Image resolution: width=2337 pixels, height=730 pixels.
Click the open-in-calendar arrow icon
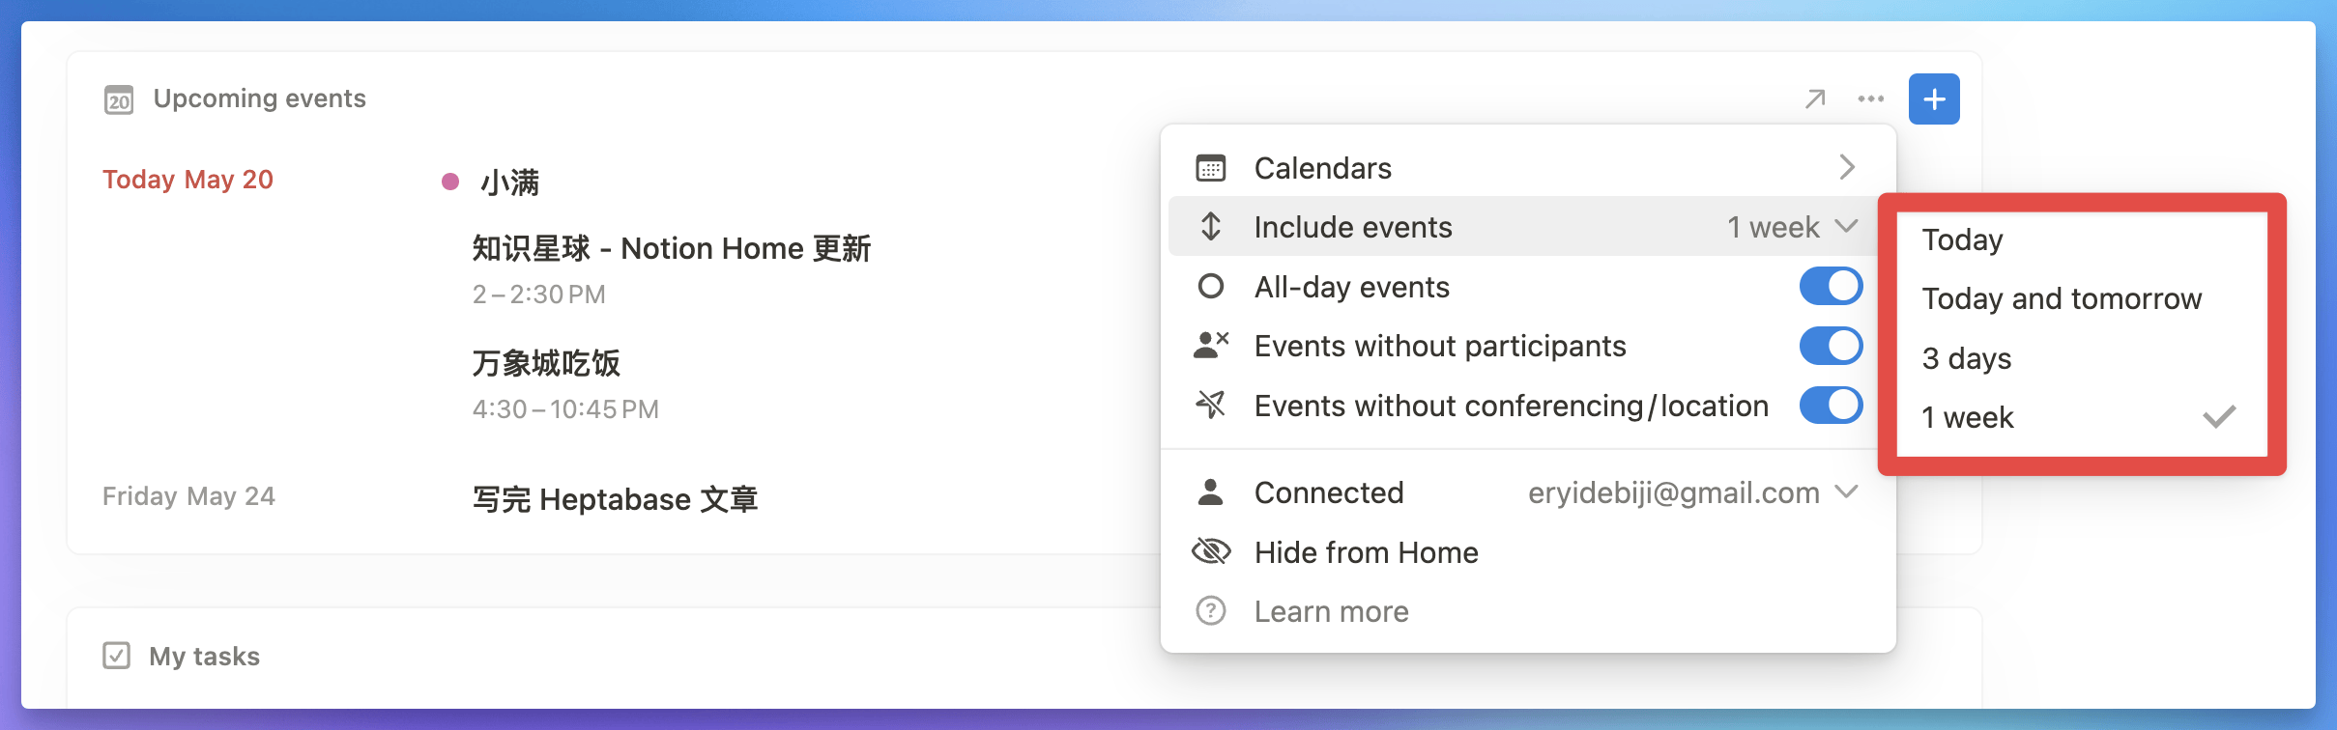(1815, 99)
